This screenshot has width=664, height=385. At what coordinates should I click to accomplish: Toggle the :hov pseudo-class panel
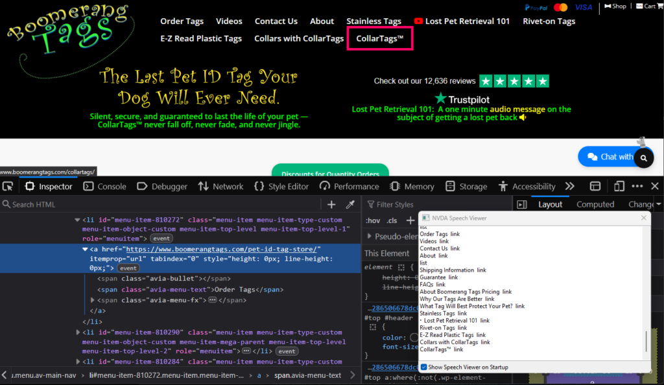coord(373,220)
